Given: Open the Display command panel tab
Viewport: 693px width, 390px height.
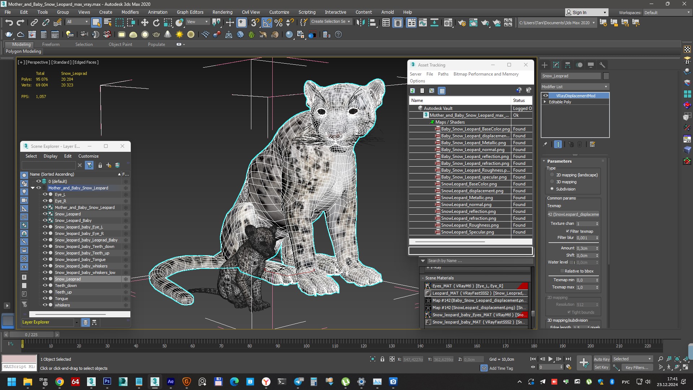Looking at the screenshot, I should point(591,65).
